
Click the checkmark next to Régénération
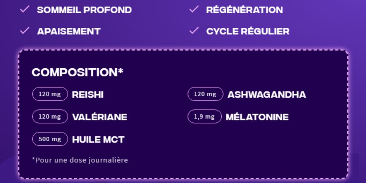point(194,9)
